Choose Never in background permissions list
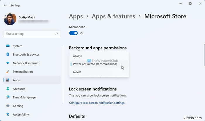The width and height of the screenshot is (205, 121). (x=99, y=72)
